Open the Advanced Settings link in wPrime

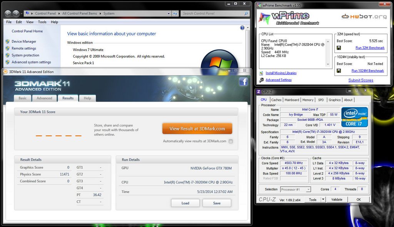click(x=279, y=80)
